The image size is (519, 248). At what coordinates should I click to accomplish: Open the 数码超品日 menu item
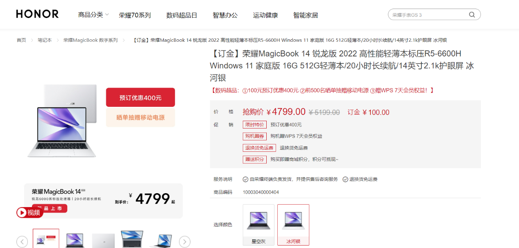(x=181, y=15)
